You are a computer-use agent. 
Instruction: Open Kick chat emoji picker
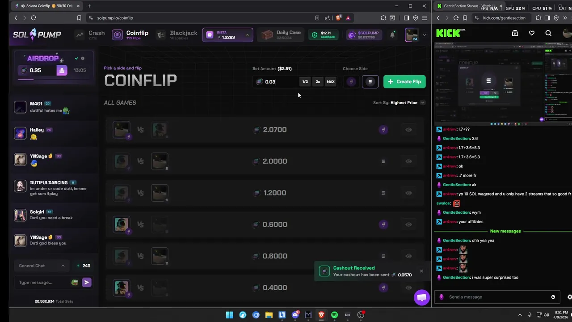click(553, 297)
